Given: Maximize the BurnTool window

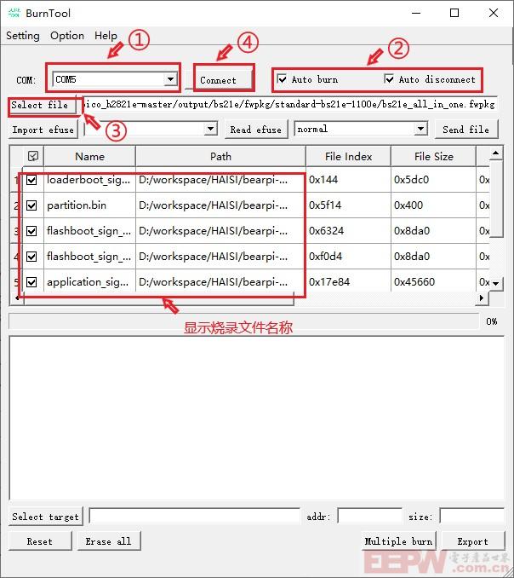Looking at the screenshot, I should tap(454, 14).
